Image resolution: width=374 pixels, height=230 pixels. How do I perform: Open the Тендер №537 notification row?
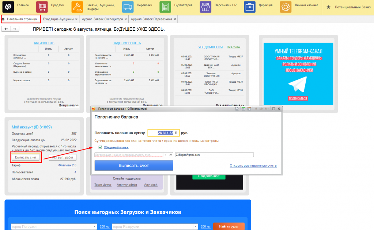coord(210,58)
